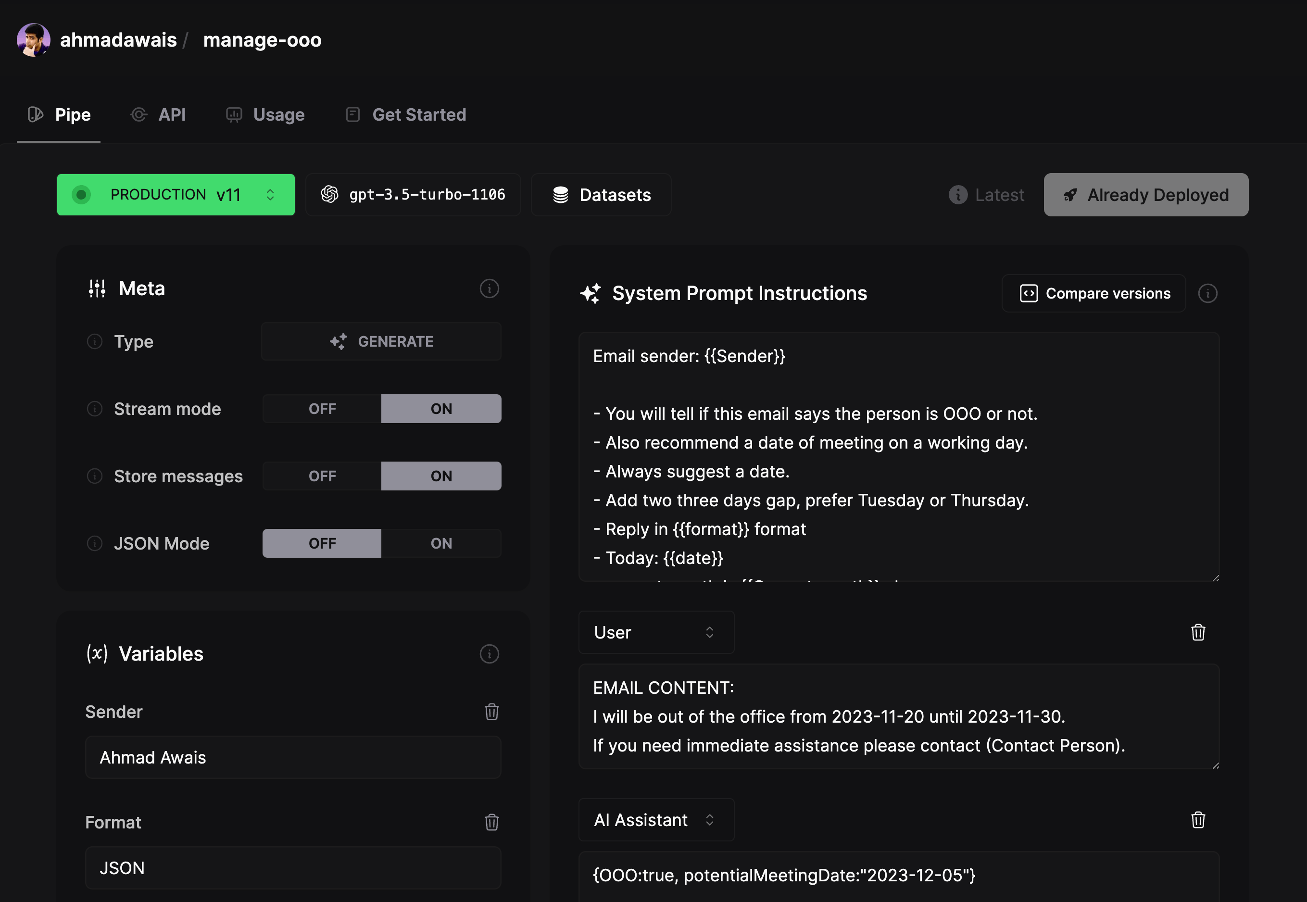Screen dimensions: 1307x902
Task: Click the Variables panel info icon
Action: [490, 654]
